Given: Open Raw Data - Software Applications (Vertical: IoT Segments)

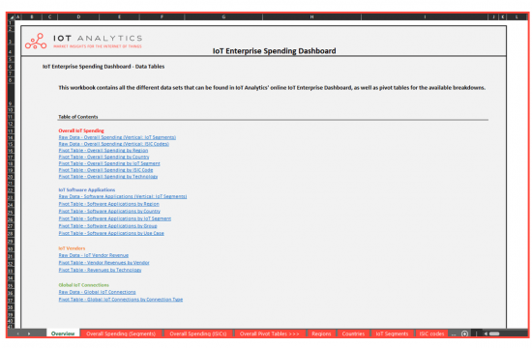Looking at the screenshot, I should (x=123, y=196).
